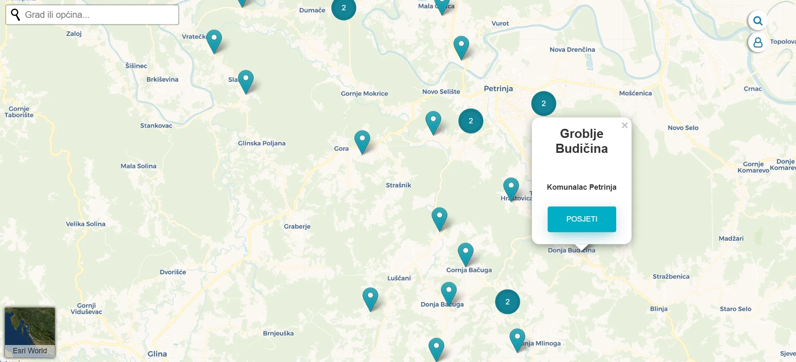Screen dimensions: 796x362
Task: Expand cluster marker east of Donja Bačuga
Action: click(x=507, y=302)
